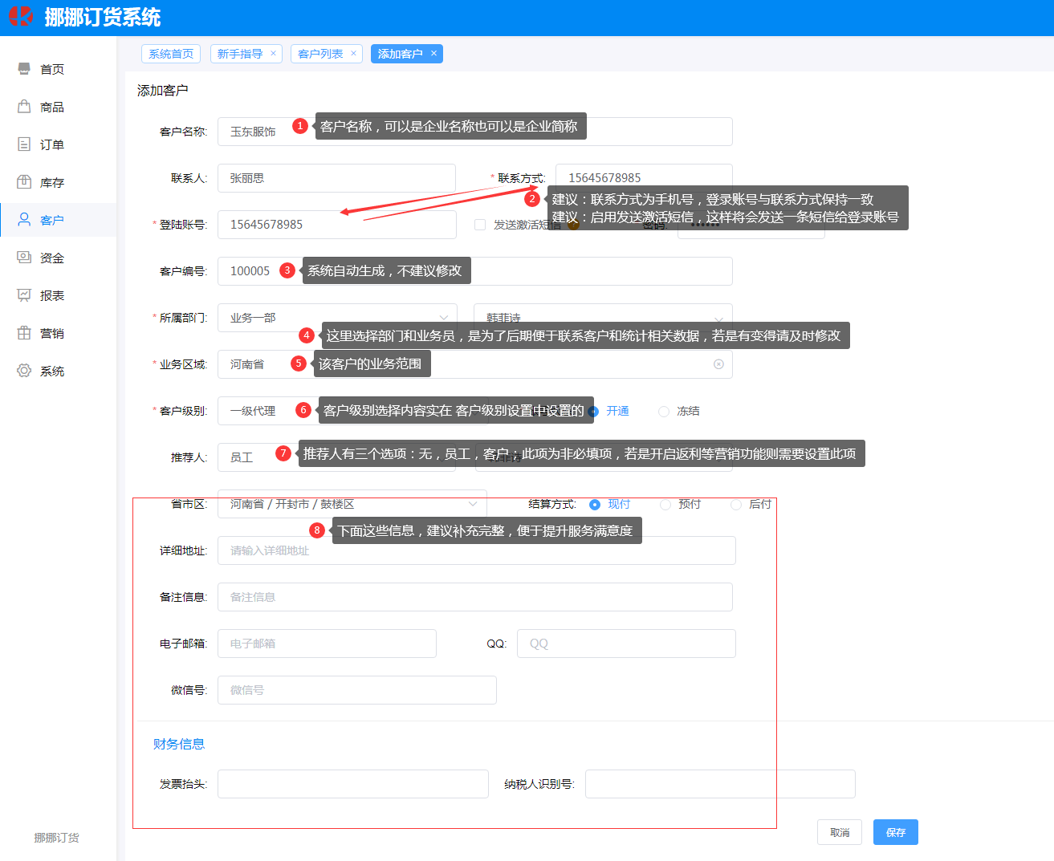
Task: Enable the 发送激活短信 checkbox
Action: (480, 225)
